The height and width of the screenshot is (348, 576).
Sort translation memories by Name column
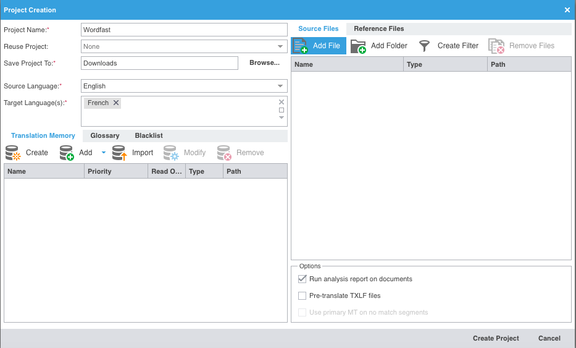44,171
